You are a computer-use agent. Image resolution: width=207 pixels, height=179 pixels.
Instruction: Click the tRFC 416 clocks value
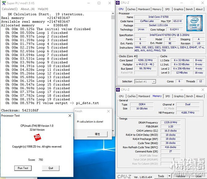[170, 147]
